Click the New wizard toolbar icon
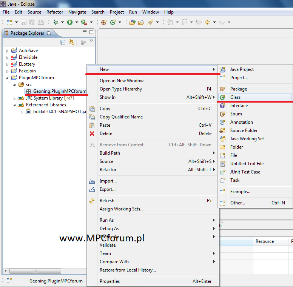Viewport: 293px width, 287px height. 9,22
